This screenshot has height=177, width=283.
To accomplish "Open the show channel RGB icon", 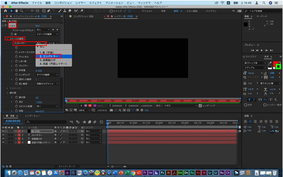I will tap(120, 110).
